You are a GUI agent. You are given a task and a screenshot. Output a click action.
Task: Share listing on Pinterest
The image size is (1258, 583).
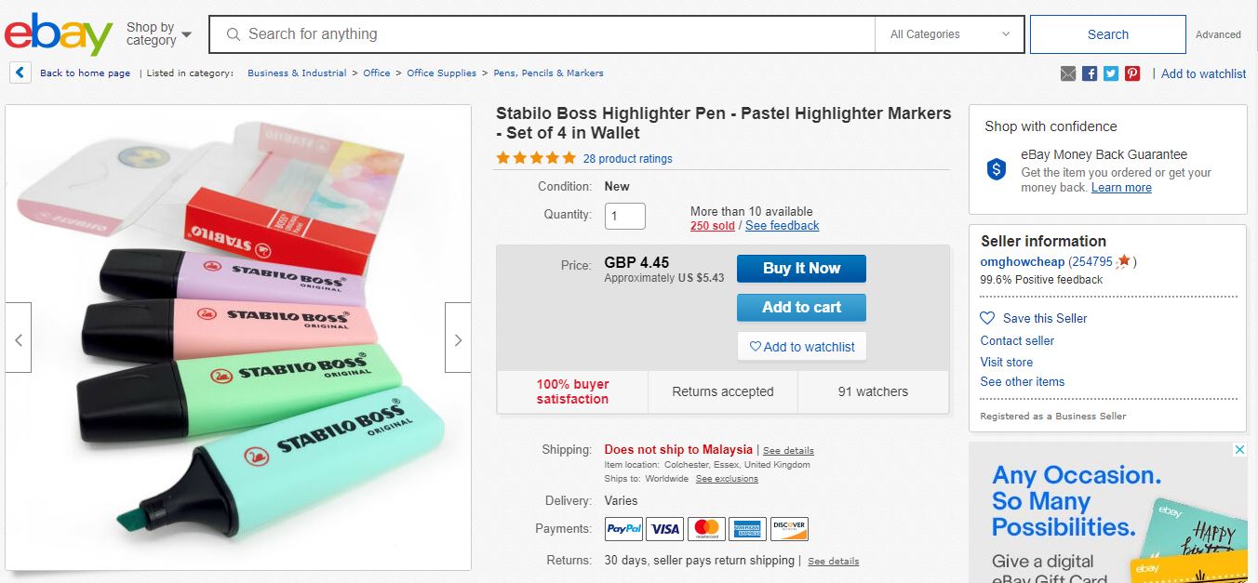click(x=1132, y=73)
